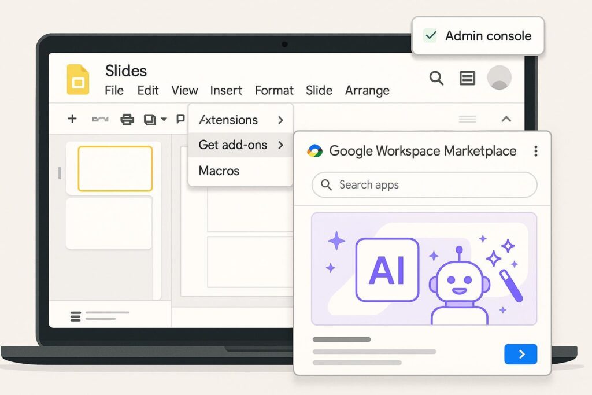Click the yellow Slides app logo

pos(78,79)
